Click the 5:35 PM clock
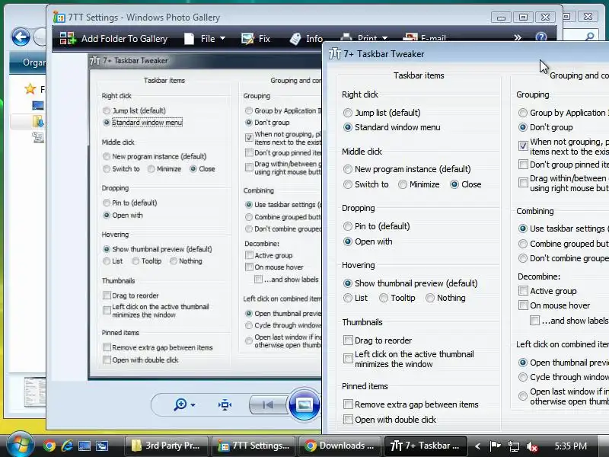 [x=570, y=446]
